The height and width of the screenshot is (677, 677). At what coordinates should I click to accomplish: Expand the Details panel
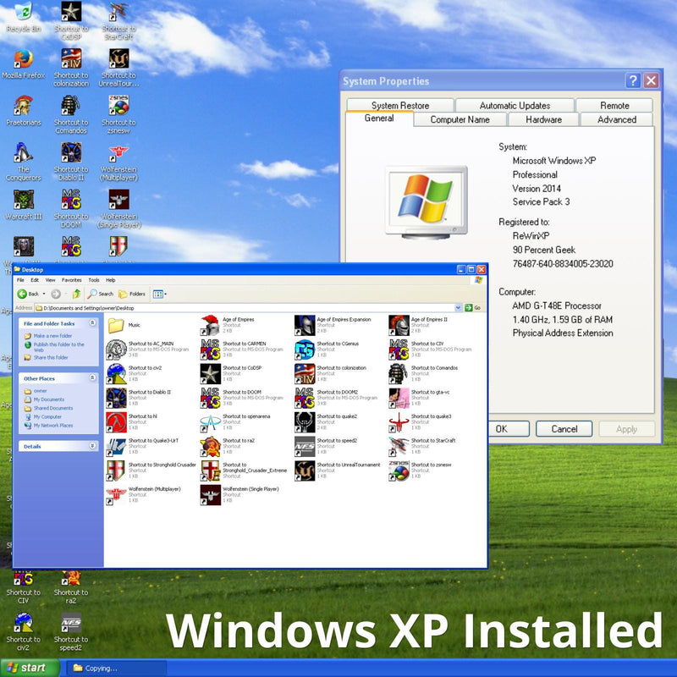pos(92,446)
